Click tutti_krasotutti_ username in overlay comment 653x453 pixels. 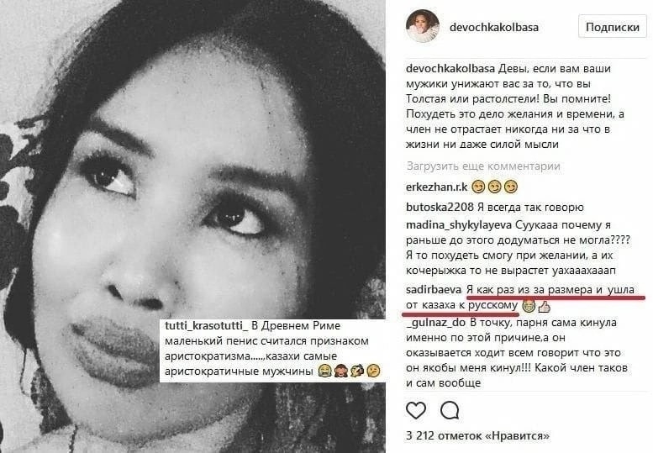[x=206, y=325]
